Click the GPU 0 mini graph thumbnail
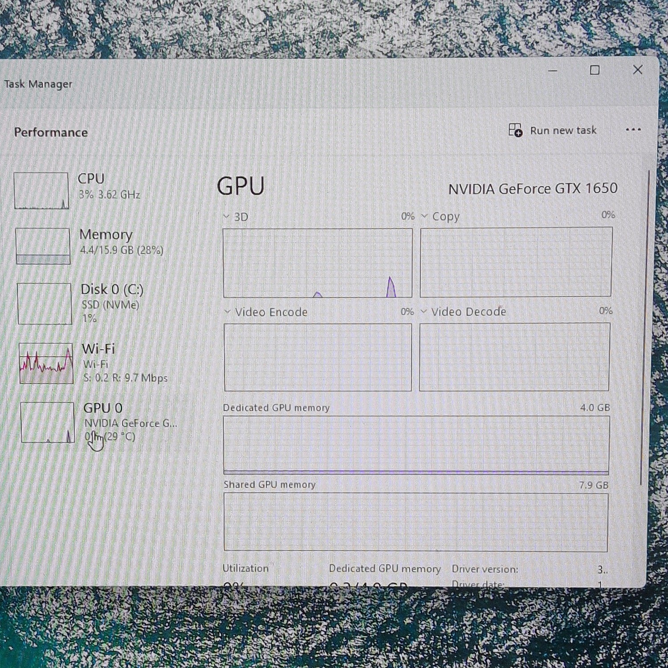Viewport: 668px width, 668px height. [48, 422]
